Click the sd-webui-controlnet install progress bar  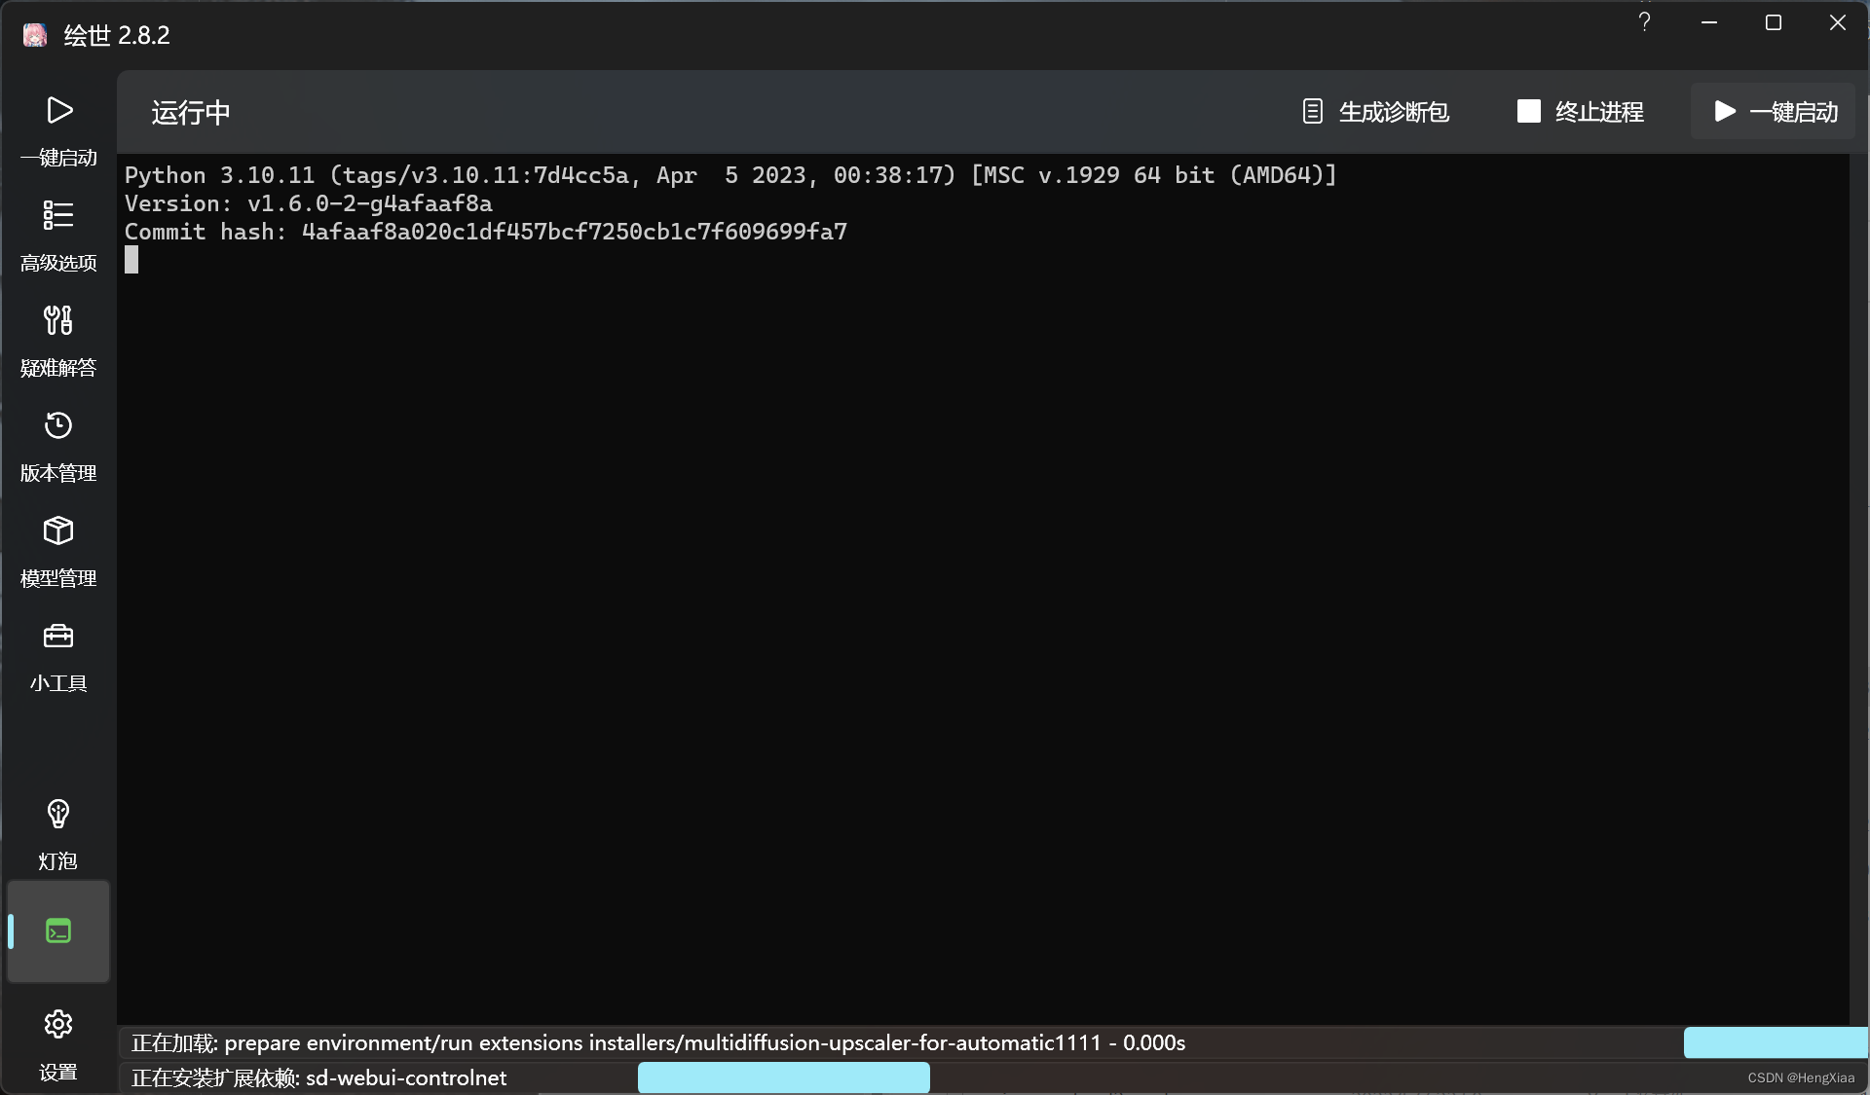784,1077
